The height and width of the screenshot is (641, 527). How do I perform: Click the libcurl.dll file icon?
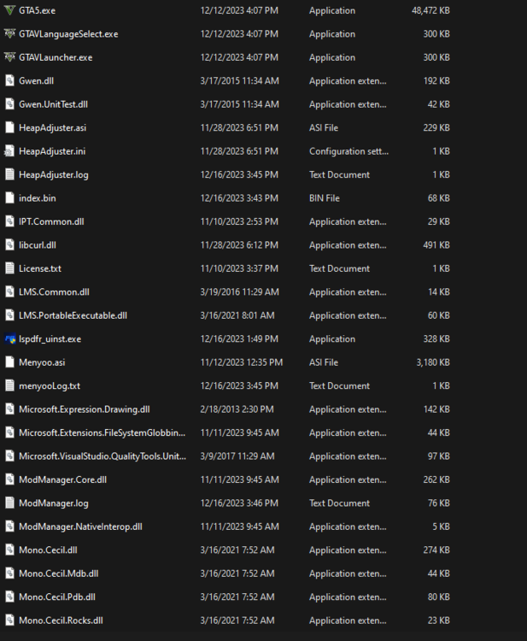click(x=9, y=245)
